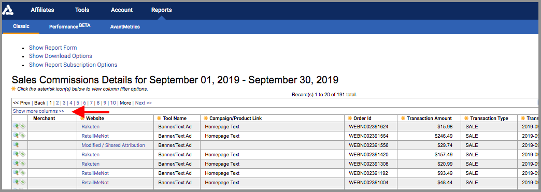Switch to the Performance BETA tab
The image size is (541, 192).
69,26
